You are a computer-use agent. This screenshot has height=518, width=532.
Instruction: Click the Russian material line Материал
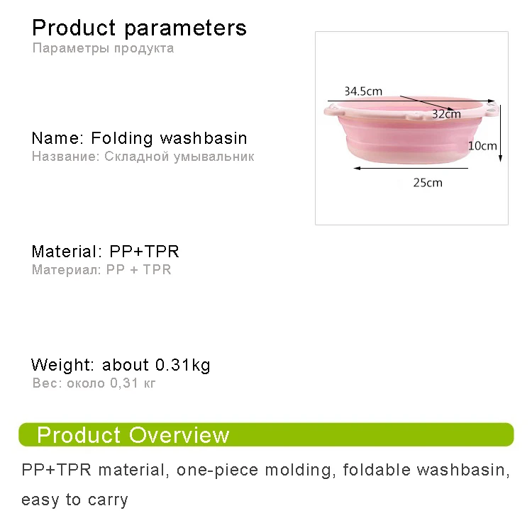click(x=101, y=270)
